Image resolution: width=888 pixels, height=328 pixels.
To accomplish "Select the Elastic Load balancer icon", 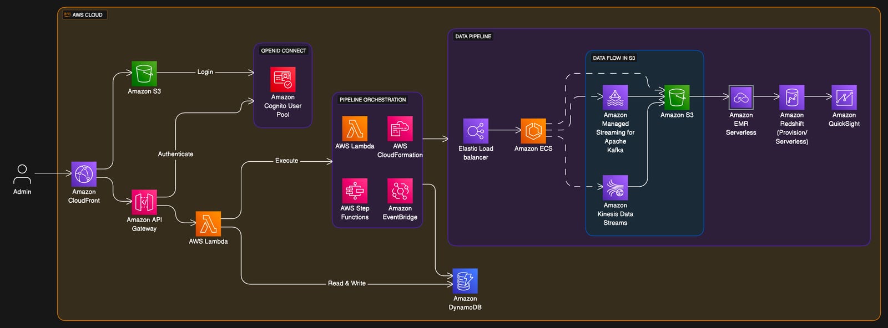I will 476,131.
